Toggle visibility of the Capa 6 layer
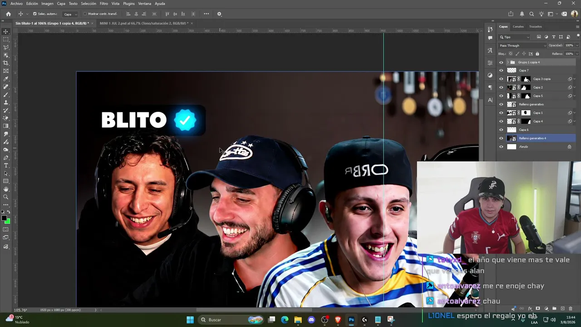The image size is (581, 327). click(x=501, y=130)
